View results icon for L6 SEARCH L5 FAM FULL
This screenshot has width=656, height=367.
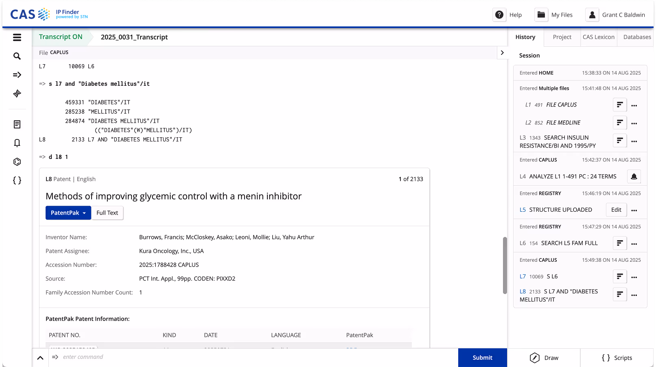tap(620, 243)
